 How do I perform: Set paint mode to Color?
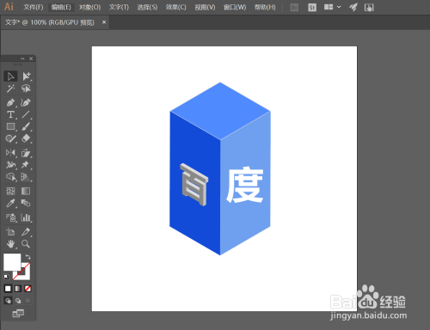pos(8,289)
